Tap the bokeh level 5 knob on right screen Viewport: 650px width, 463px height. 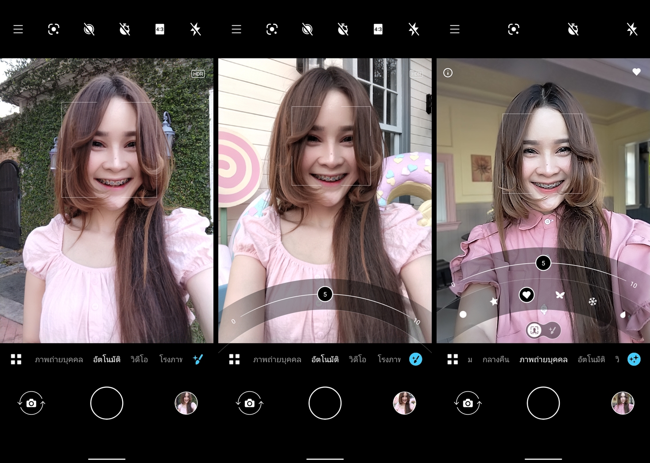543,263
